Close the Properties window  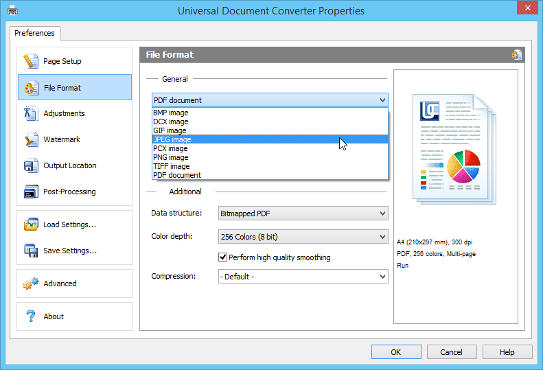click(527, 8)
